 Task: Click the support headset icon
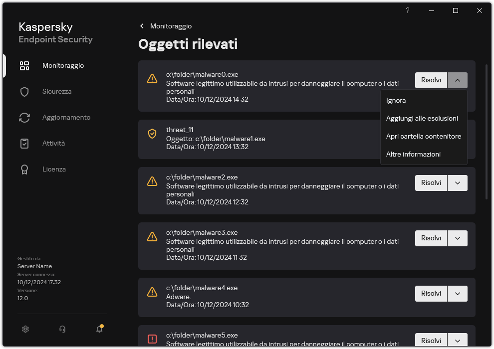pos(62,329)
